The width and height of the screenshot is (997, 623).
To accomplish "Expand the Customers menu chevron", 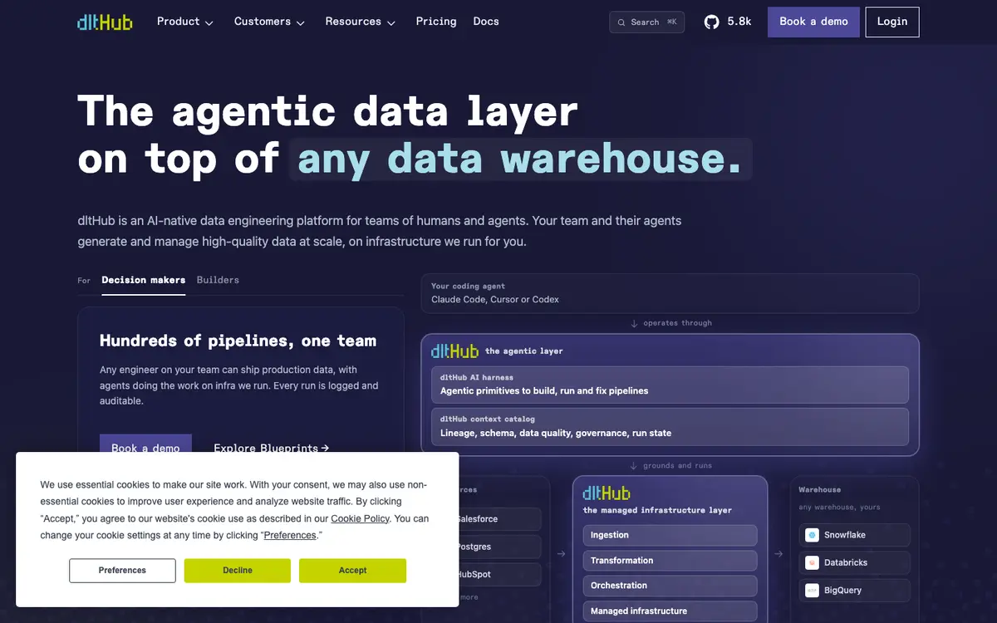I will pos(301,23).
